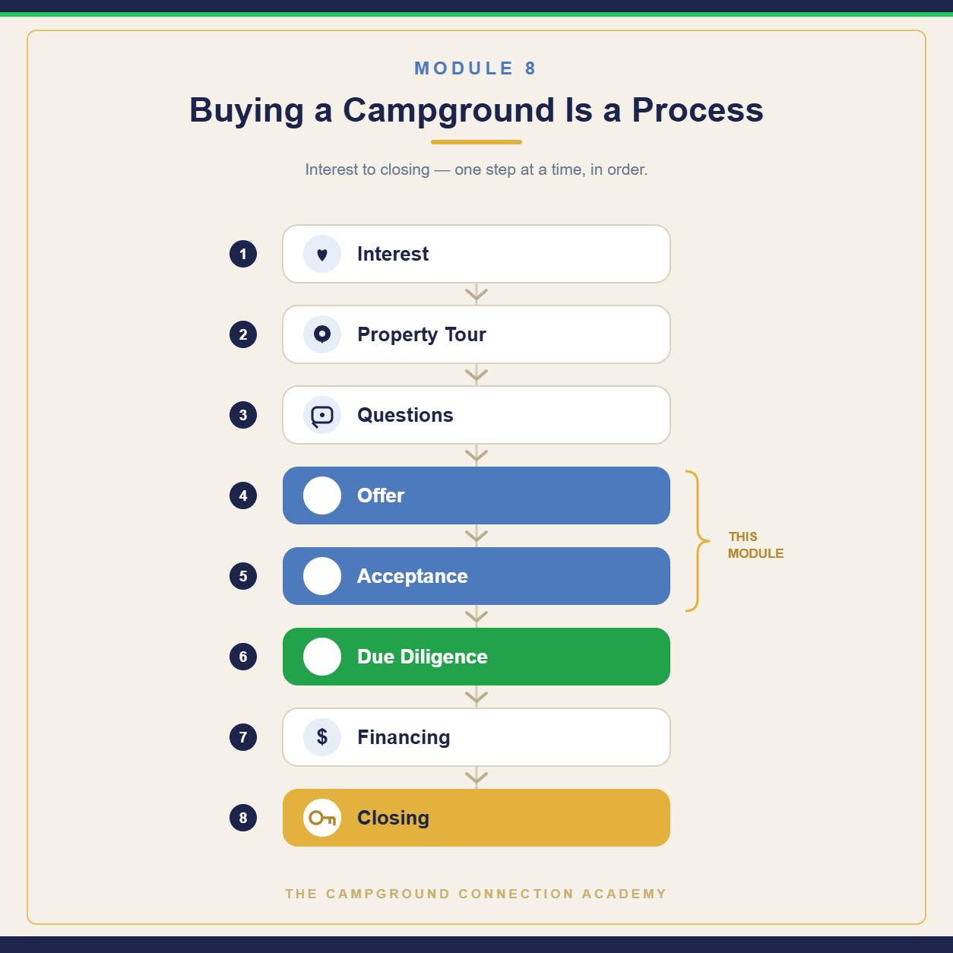Click the white circle icon in Acceptance
This screenshot has height=953, width=953.
(x=322, y=576)
